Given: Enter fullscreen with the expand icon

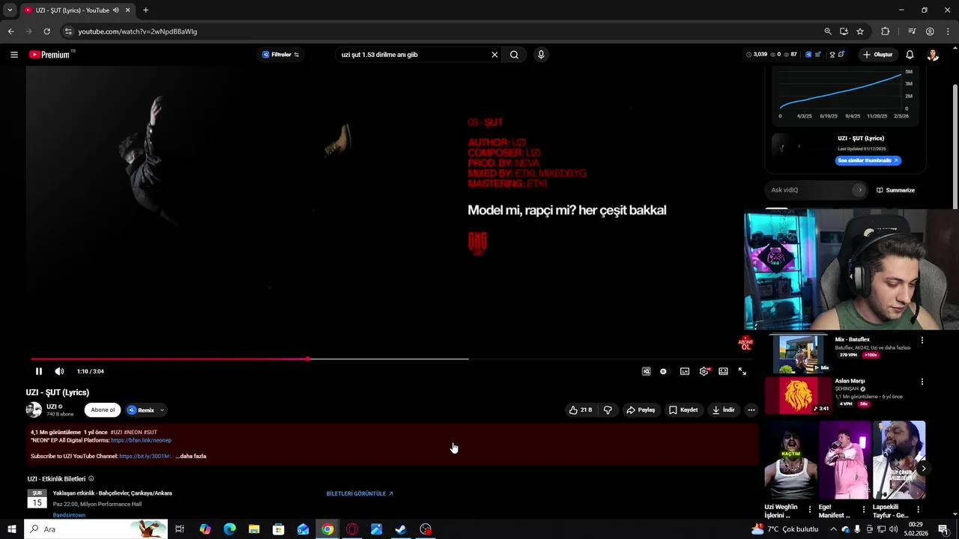Looking at the screenshot, I should pyautogui.click(x=742, y=371).
